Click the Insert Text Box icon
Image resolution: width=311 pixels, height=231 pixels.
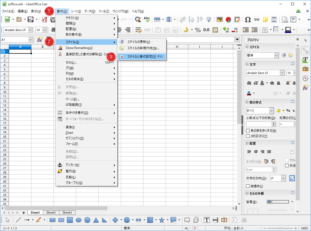pos(207,220)
